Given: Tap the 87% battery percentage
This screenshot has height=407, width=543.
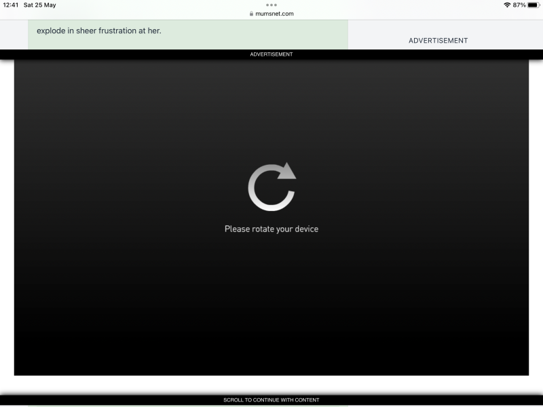Looking at the screenshot, I should coord(519,5).
